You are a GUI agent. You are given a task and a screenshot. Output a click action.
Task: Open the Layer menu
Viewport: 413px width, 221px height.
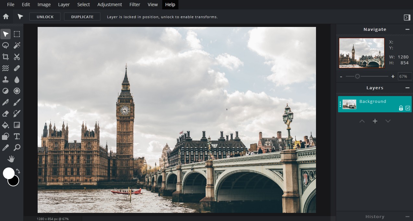coord(64,5)
